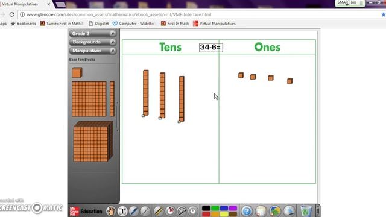Image resolution: width=386 pixels, height=217 pixels.
Task: Close the Virtual Manipulatives browser tab
Action: (49, 4)
